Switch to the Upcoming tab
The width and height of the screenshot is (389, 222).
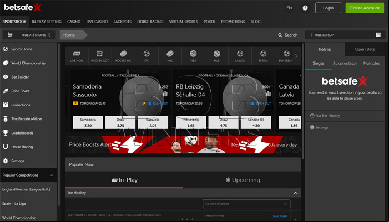(243, 180)
